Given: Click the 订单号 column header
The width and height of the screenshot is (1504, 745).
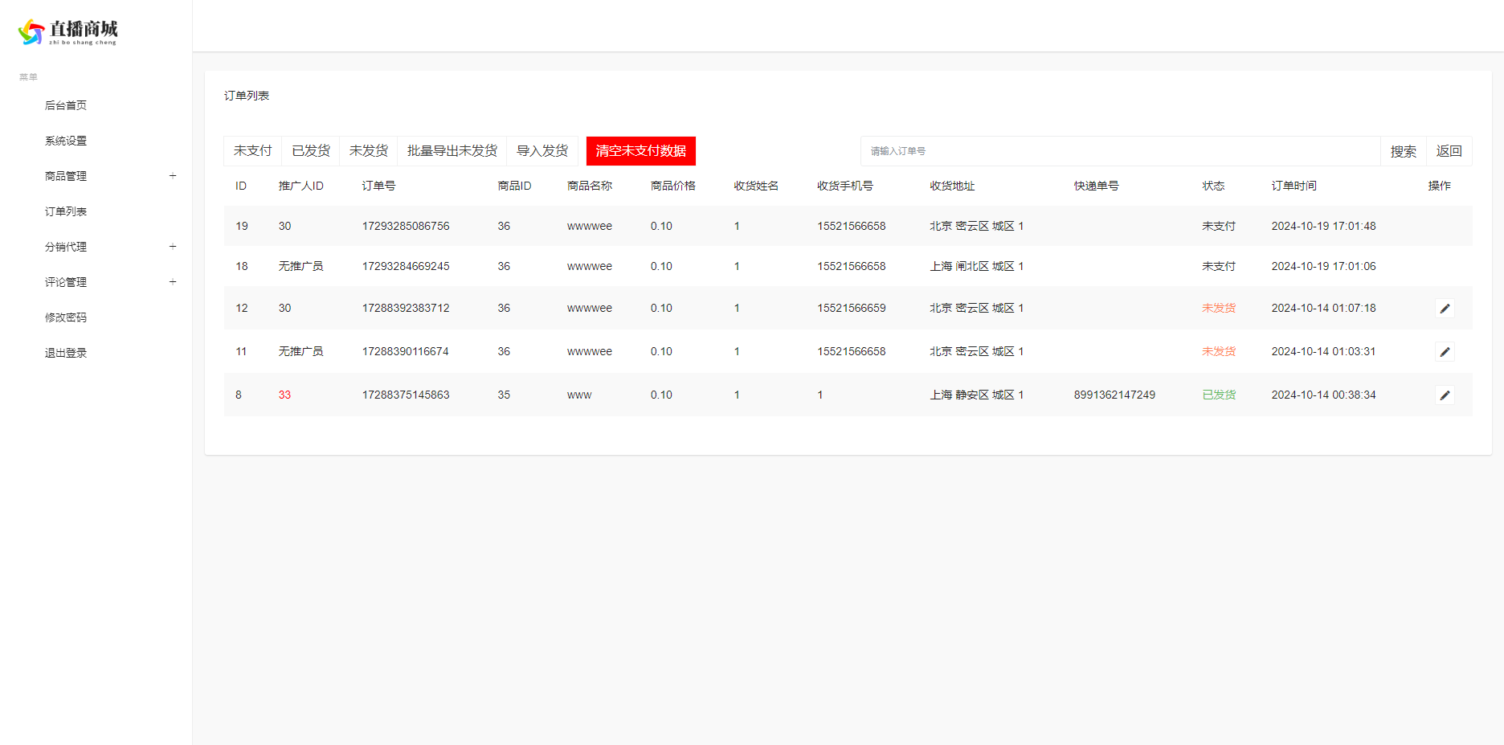Looking at the screenshot, I should [x=378, y=186].
